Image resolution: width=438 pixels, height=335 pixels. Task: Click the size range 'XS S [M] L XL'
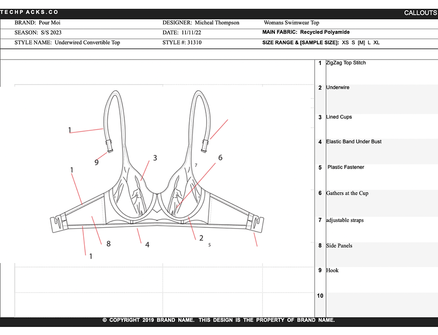(361, 42)
